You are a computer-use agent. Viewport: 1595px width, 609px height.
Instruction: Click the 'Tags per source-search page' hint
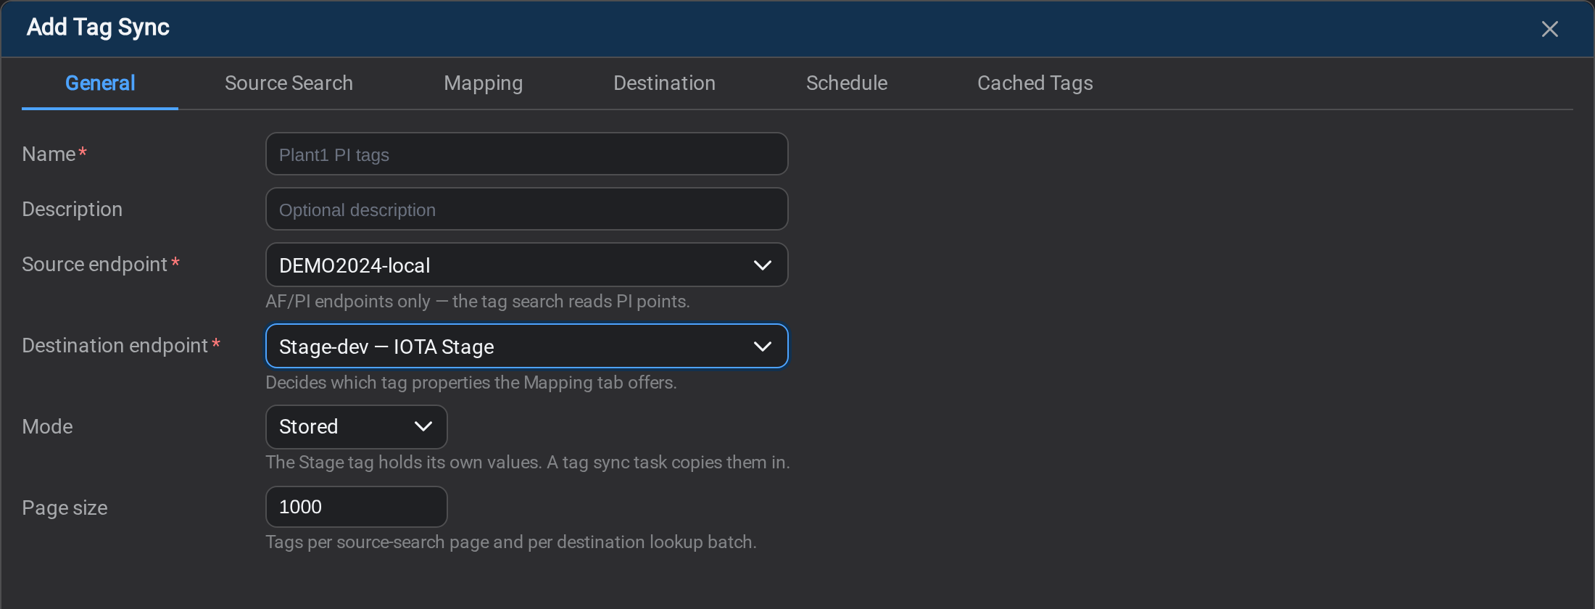coord(510,542)
